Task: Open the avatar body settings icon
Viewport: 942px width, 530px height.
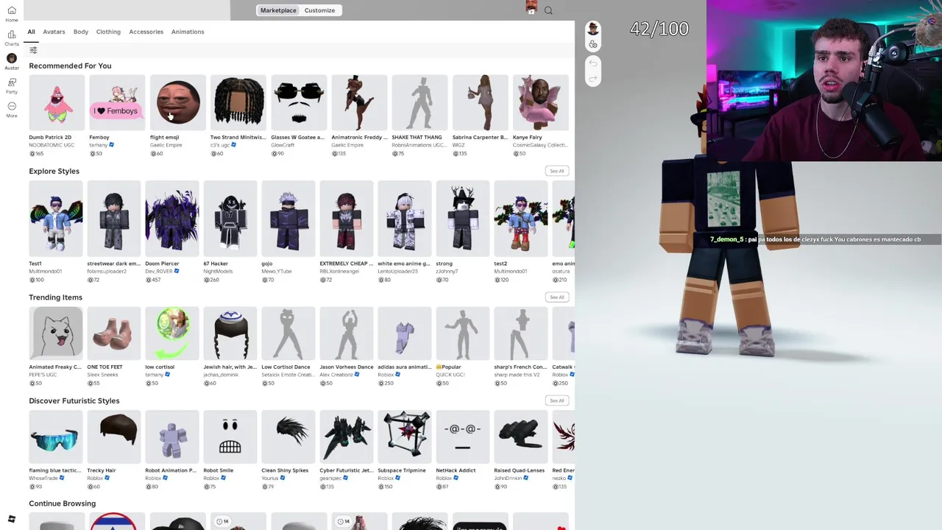Action: pyautogui.click(x=593, y=45)
